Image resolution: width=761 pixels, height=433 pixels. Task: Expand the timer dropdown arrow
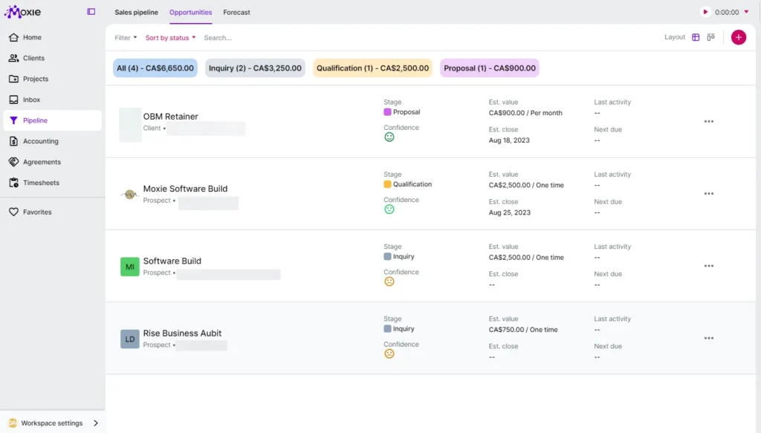tap(746, 12)
